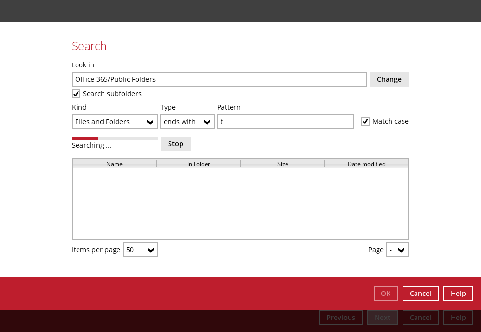Click the Previous button in dark footer
Viewport: 481px width, 332px height.
point(340,318)
